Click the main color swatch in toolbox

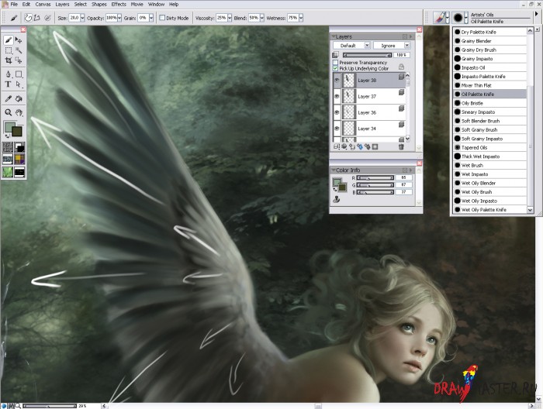[x=9, y=127]
